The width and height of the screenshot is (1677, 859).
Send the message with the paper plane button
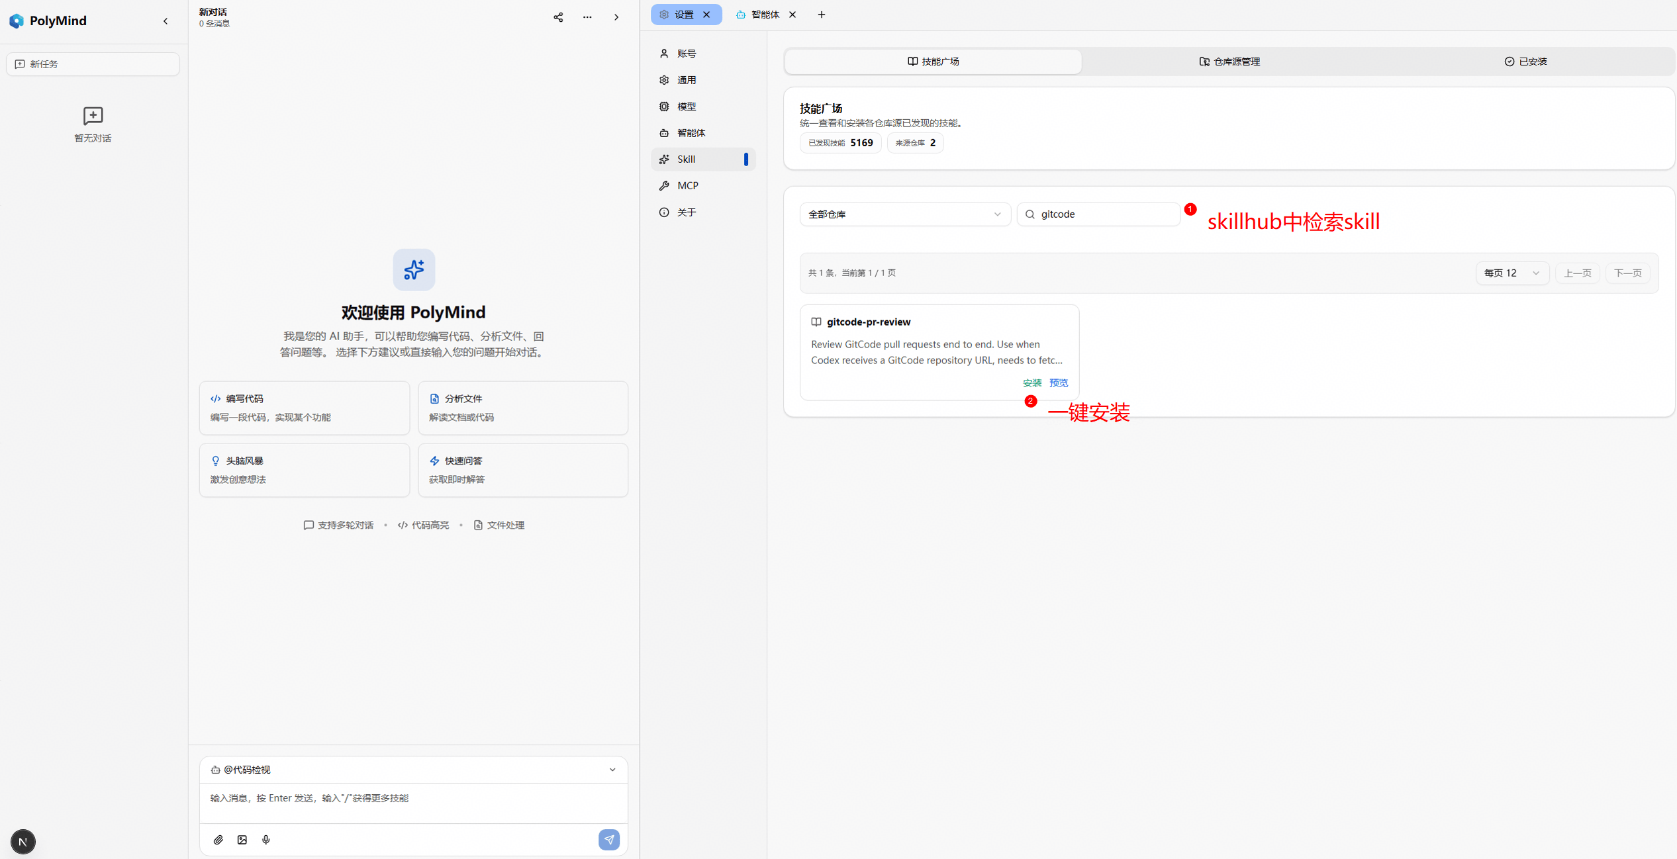609,840
